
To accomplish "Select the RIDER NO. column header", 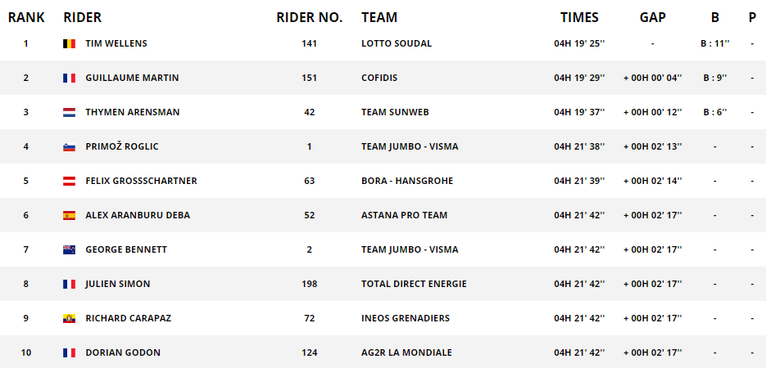I will (309, 17).
